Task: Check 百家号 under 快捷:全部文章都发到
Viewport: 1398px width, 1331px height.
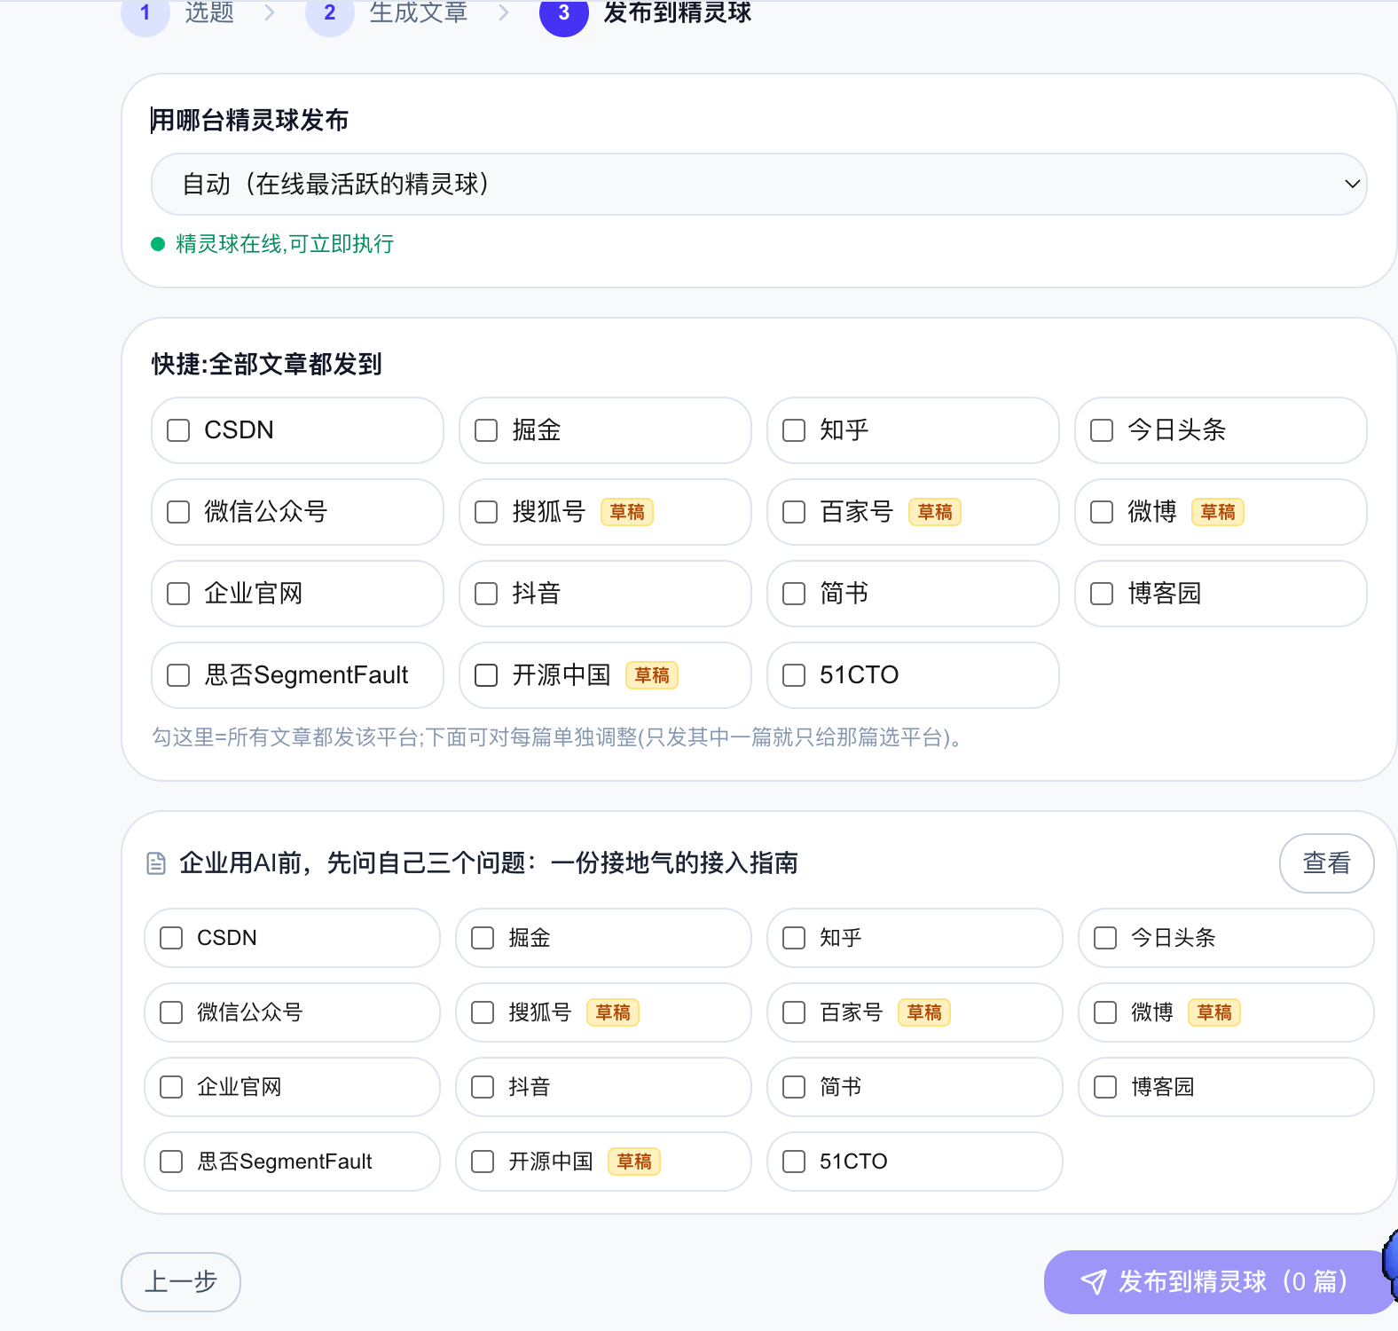Action: (x=794, y=512)
